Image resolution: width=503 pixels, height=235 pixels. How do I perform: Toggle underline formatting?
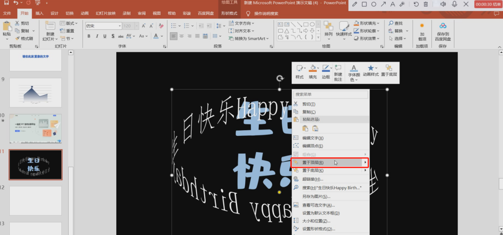[x=105, y=36]
